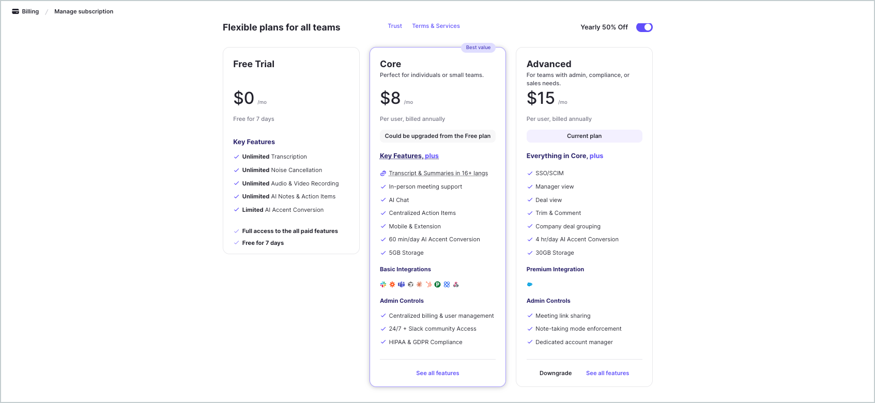Click the Salesforce cloud icon

click(x=530, y=284)
